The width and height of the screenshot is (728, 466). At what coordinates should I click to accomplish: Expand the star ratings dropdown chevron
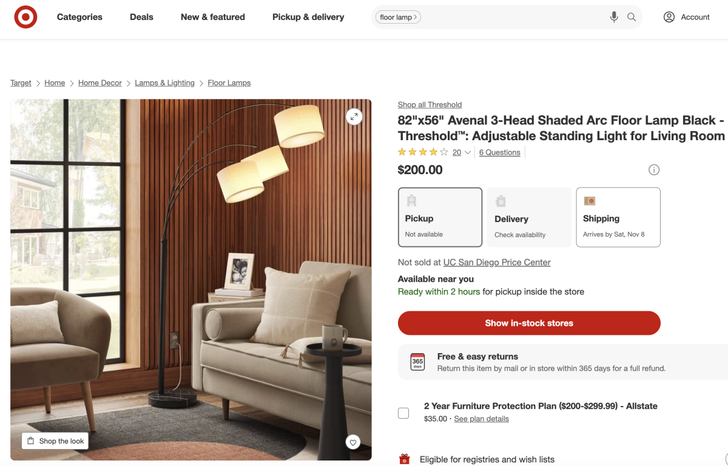click(468, 153)
